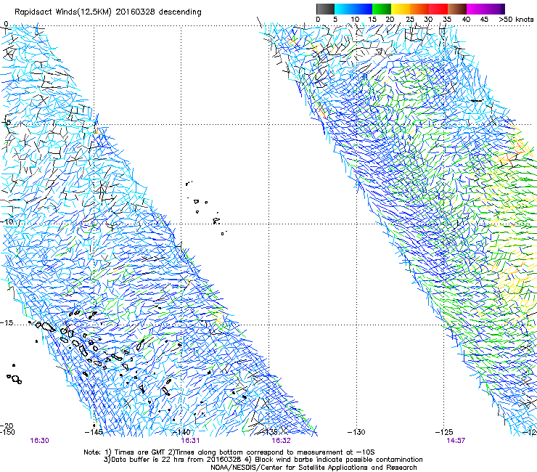Click the '40' label under the color legend
537x472 pixels.
coord(466,20)
